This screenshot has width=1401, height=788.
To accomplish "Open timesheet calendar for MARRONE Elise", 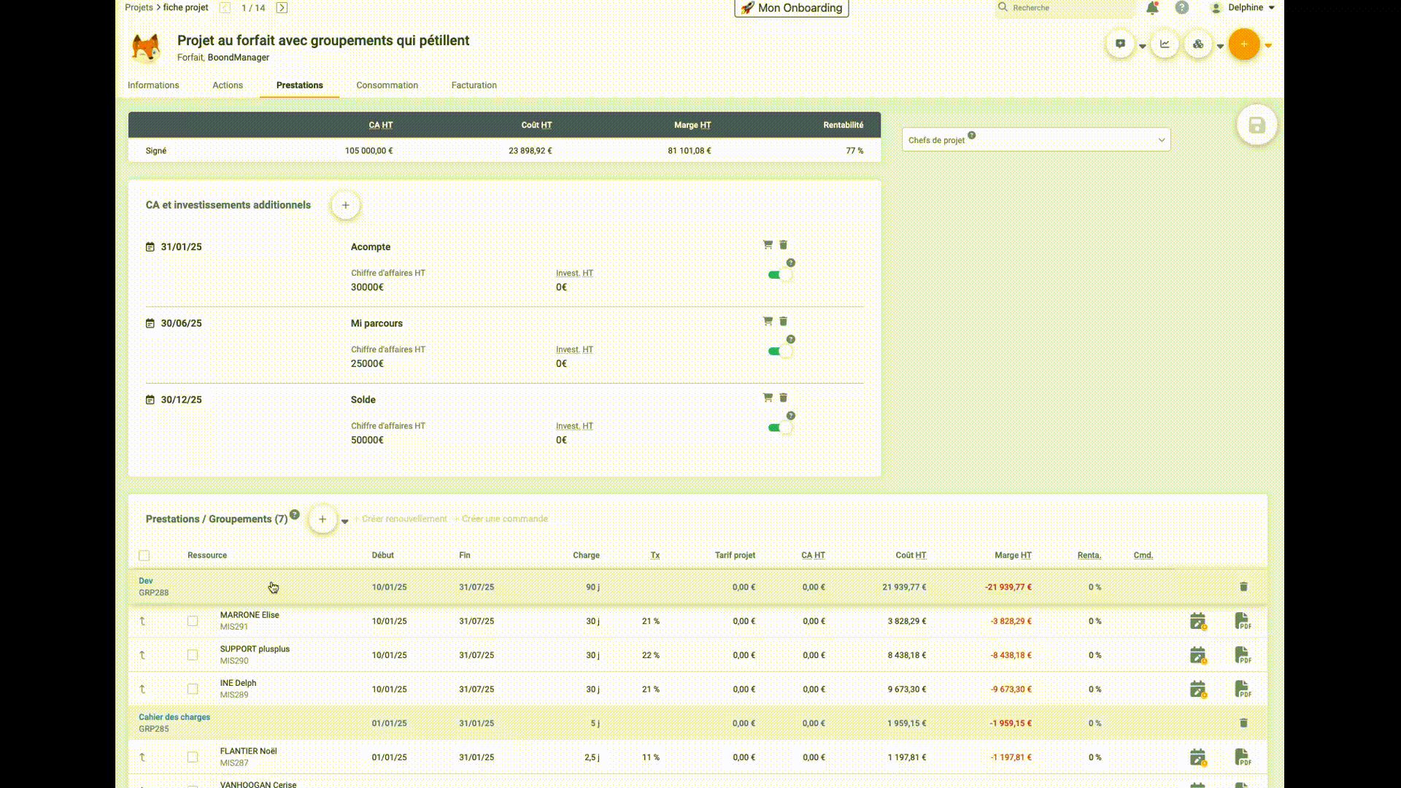I will [1197, 622].
